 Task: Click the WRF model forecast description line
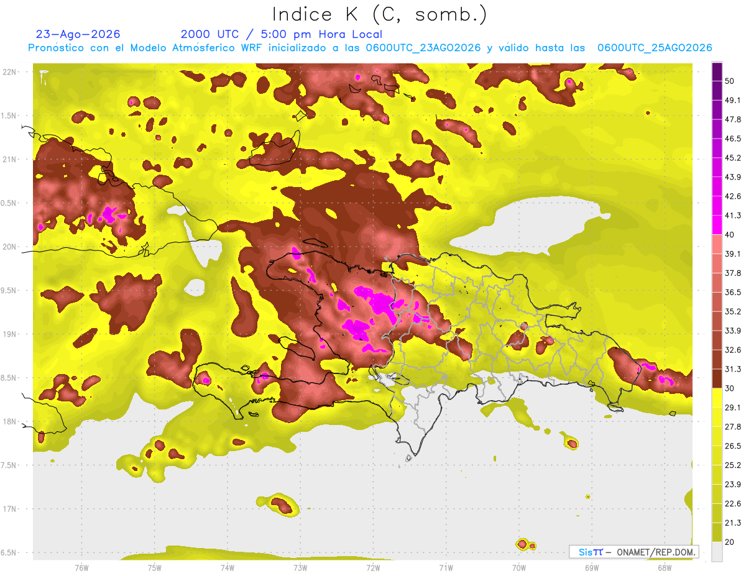(370, 48)
